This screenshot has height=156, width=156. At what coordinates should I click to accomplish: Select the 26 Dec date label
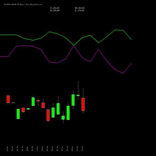coord(22,149)
